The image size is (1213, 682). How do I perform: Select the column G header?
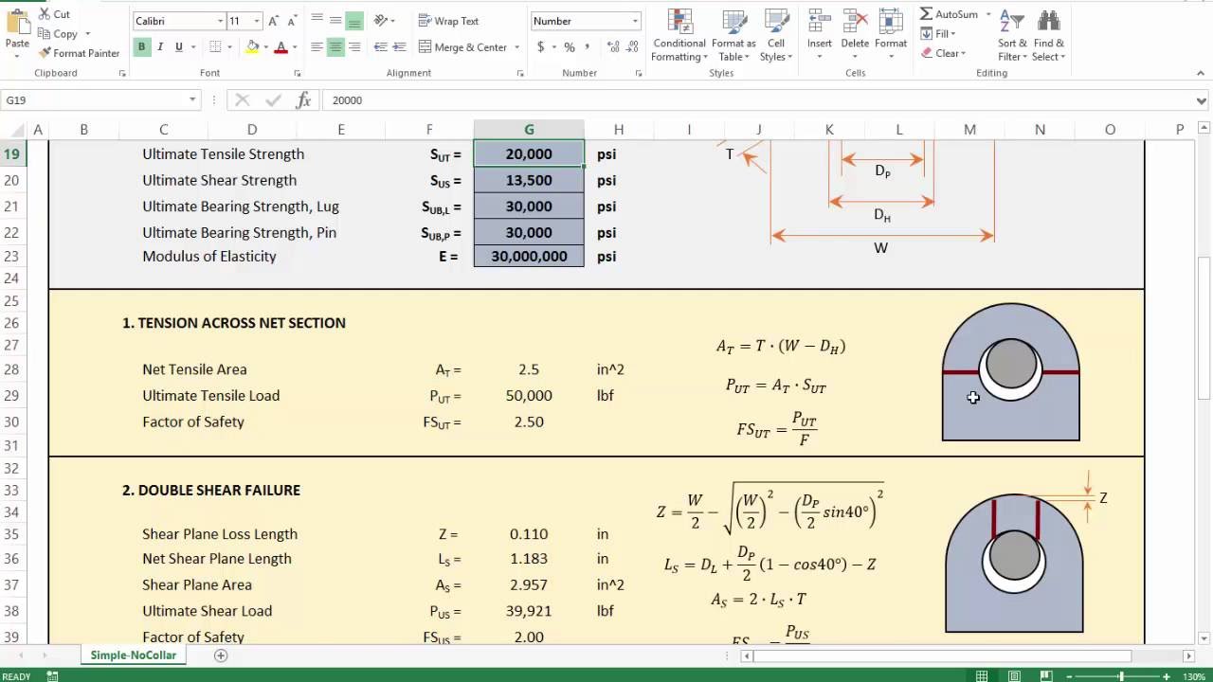(529, 129)
